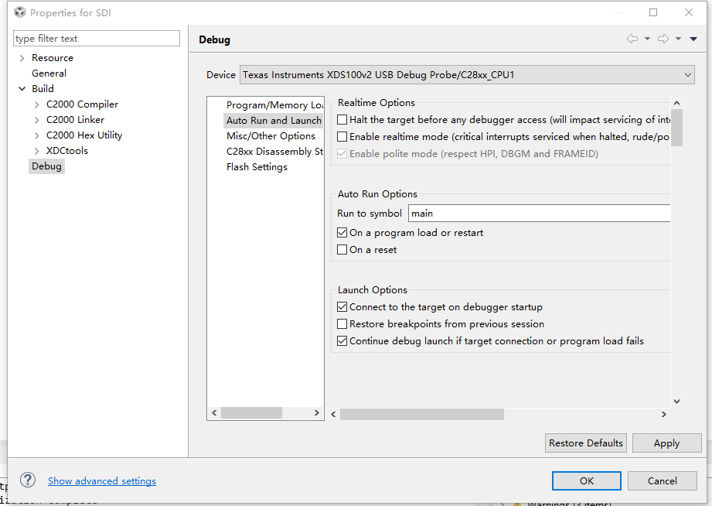Expand the Resource tree node
Screen dimensions: 712x506
(x=22, y=58)
